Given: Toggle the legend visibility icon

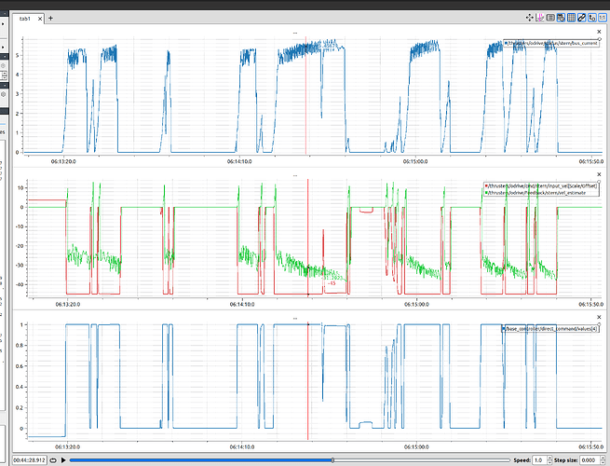Looking at the screenshot, I should pos(550,18).
